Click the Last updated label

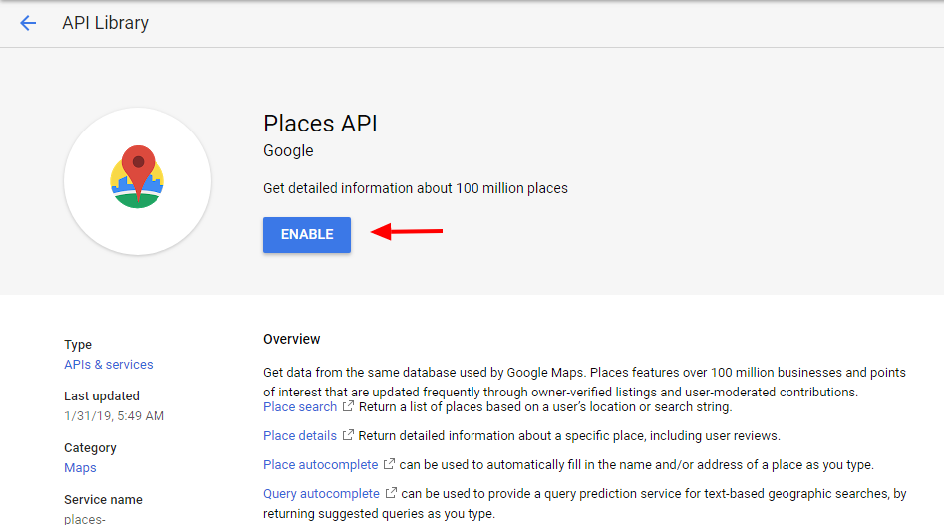[101, 396]
